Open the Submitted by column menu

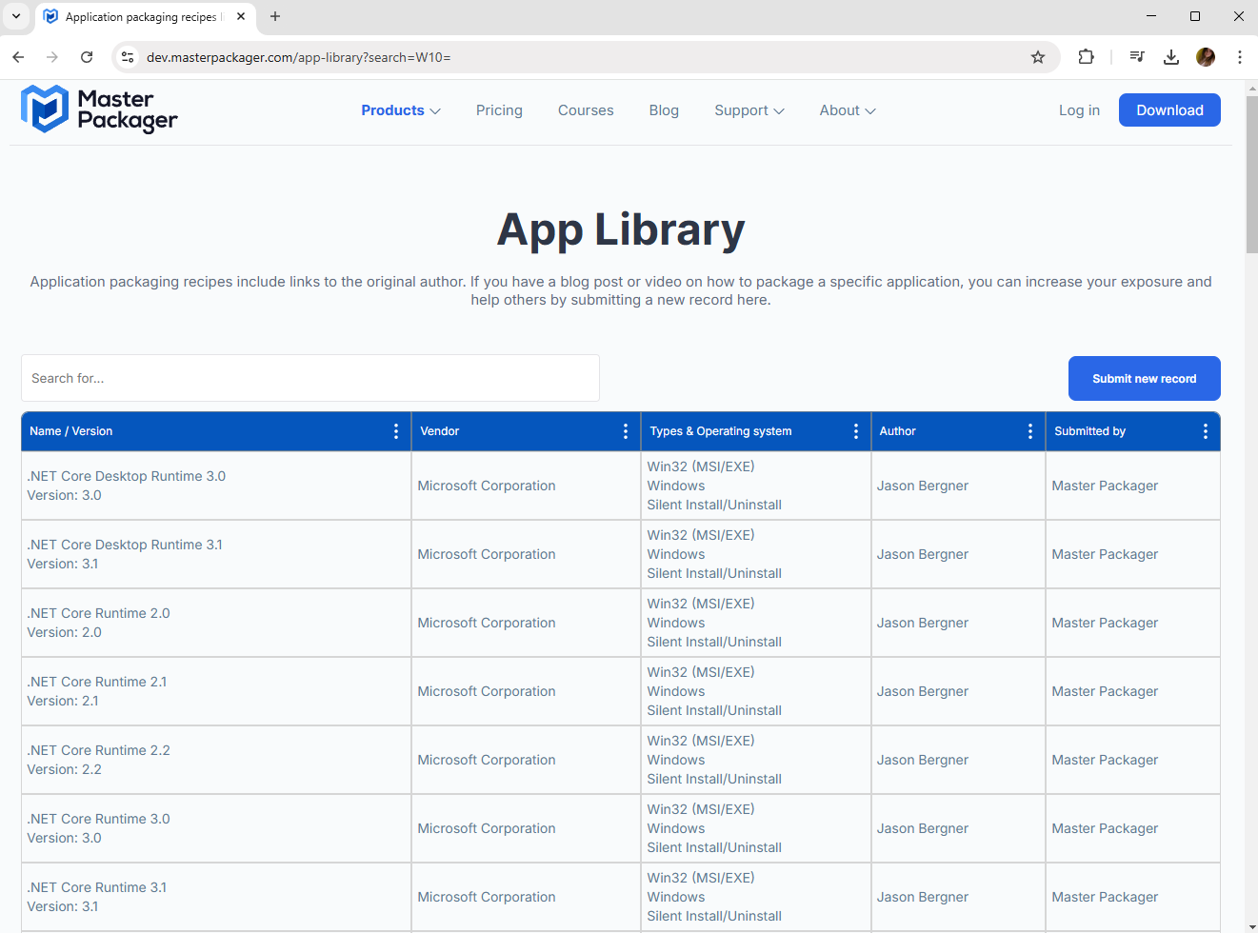click(1206, 431)
